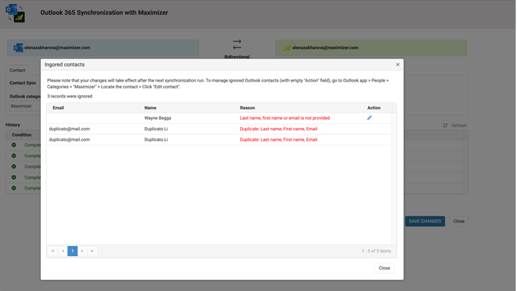Click the Maximizer account icon in the green bar
517x291 pixels.
[x=286, y=48]
